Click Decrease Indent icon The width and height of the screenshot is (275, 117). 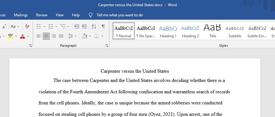click(x=77, y=26)
